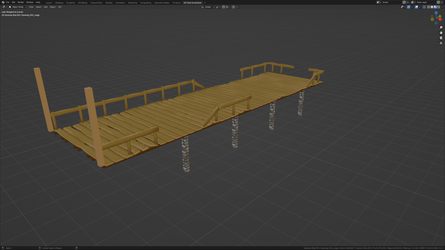This screenshot has height=250, width=445.
Task: Open the GIS menu
Action: (x=60, y=7)
